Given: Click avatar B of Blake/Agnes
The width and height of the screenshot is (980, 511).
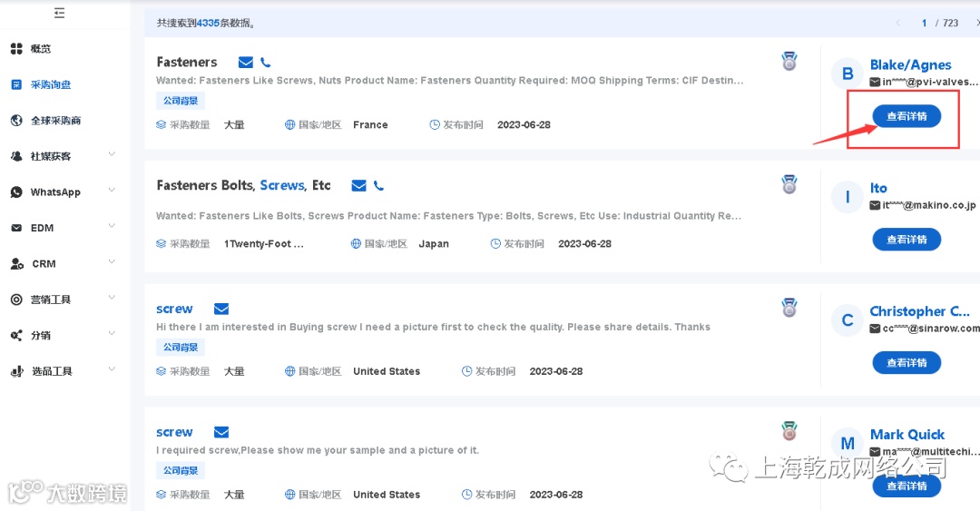Looking at the screenshot, I should tap(848, 74).
